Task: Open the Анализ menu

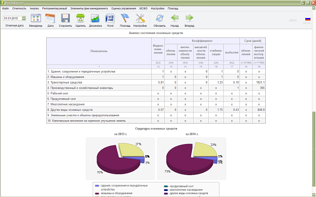Action: tap(34, 8)
